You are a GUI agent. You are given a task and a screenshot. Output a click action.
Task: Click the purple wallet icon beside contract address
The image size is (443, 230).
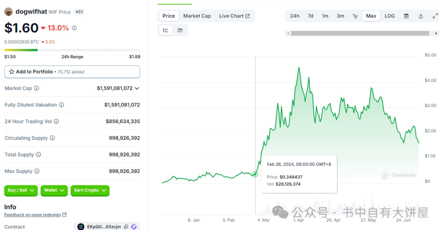point(134,227)
